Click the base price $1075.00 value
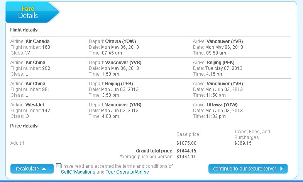Screen dimensions: 303x182 coord(186,143)
